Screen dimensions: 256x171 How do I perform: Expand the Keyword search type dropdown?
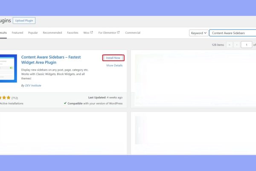tap(199, 33)
